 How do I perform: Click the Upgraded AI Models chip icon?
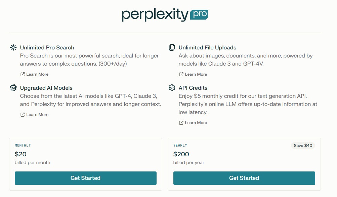coord(13,88)
